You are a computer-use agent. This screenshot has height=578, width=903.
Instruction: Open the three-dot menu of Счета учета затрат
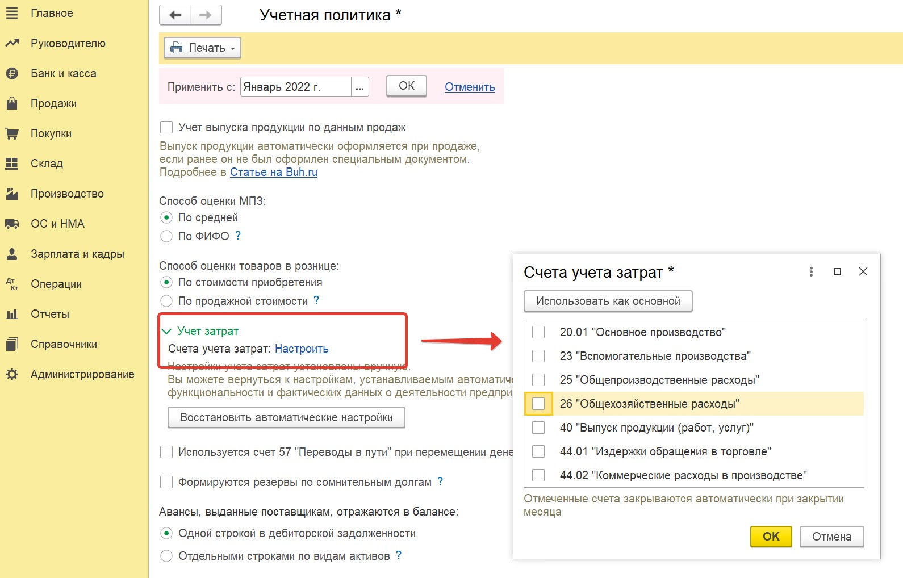click(x=811, y=272)
